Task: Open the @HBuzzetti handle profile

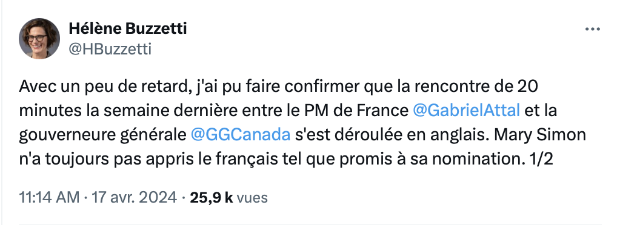Action: pyautogui.click(x=110, y=50)
